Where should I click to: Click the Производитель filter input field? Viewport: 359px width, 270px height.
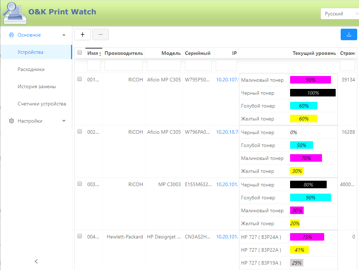pos(123,65)
